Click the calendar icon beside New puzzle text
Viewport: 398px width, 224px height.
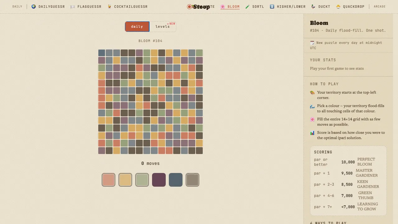(312, 43)
